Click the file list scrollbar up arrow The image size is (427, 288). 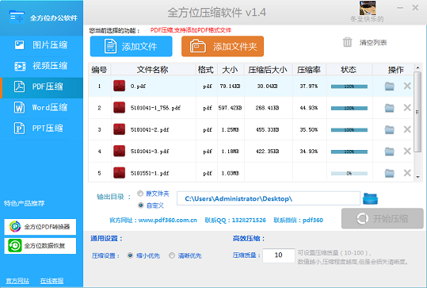click(417, 67)
